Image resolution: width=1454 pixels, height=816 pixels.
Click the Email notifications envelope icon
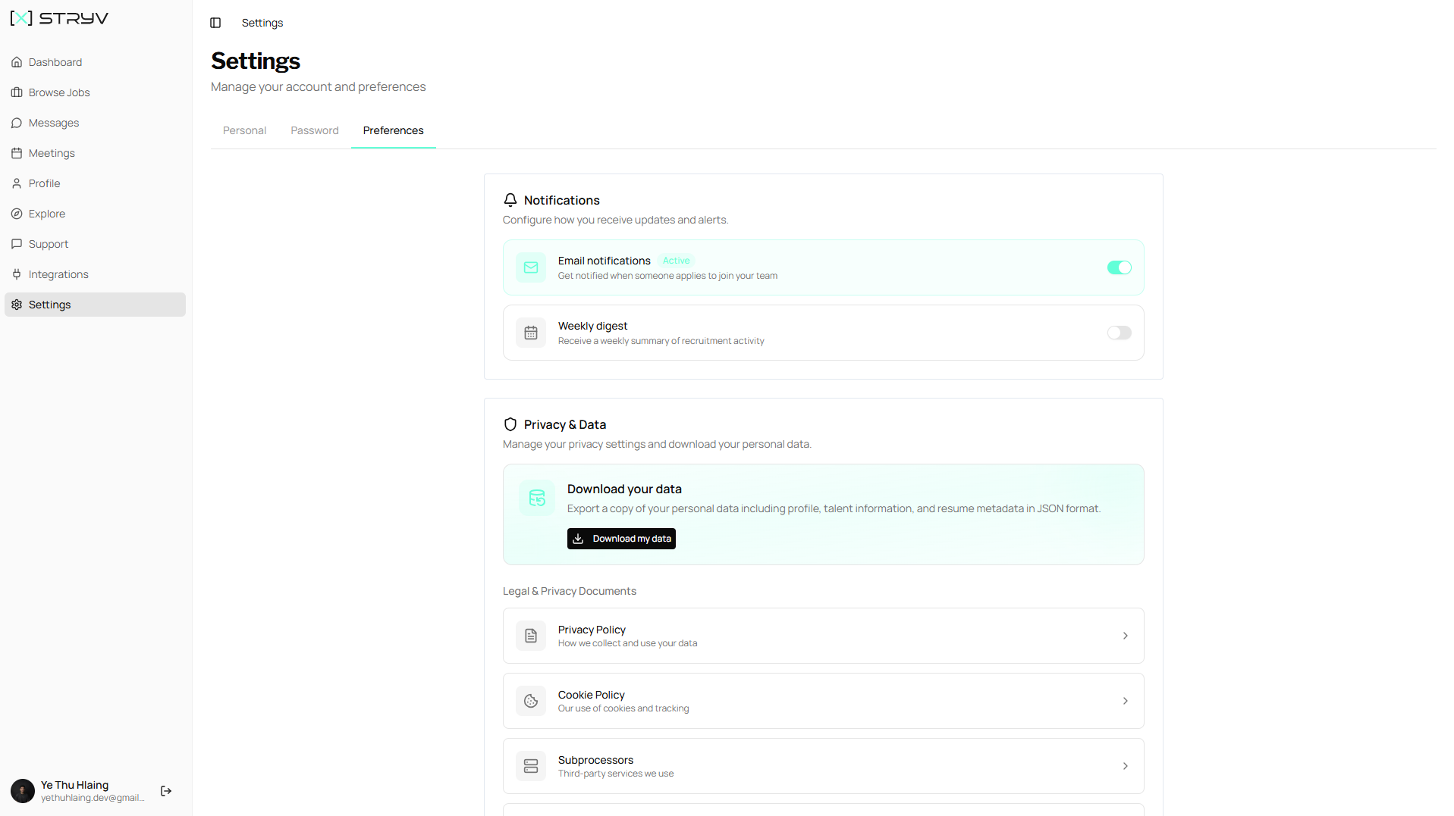(x=531, y=267)
